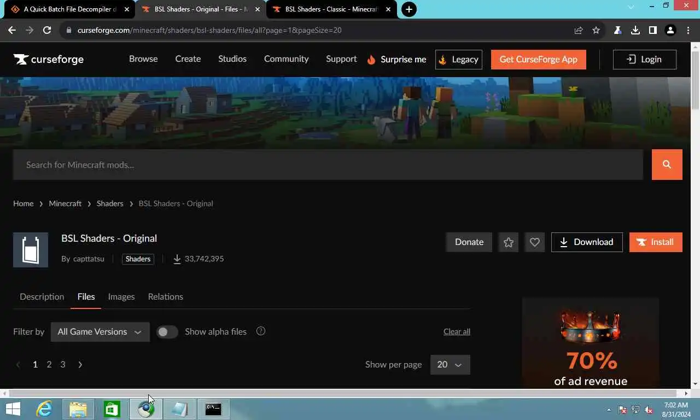Close the BSL Shaders Classic tab
Screen dimensions: 700x420
[388, 9]
